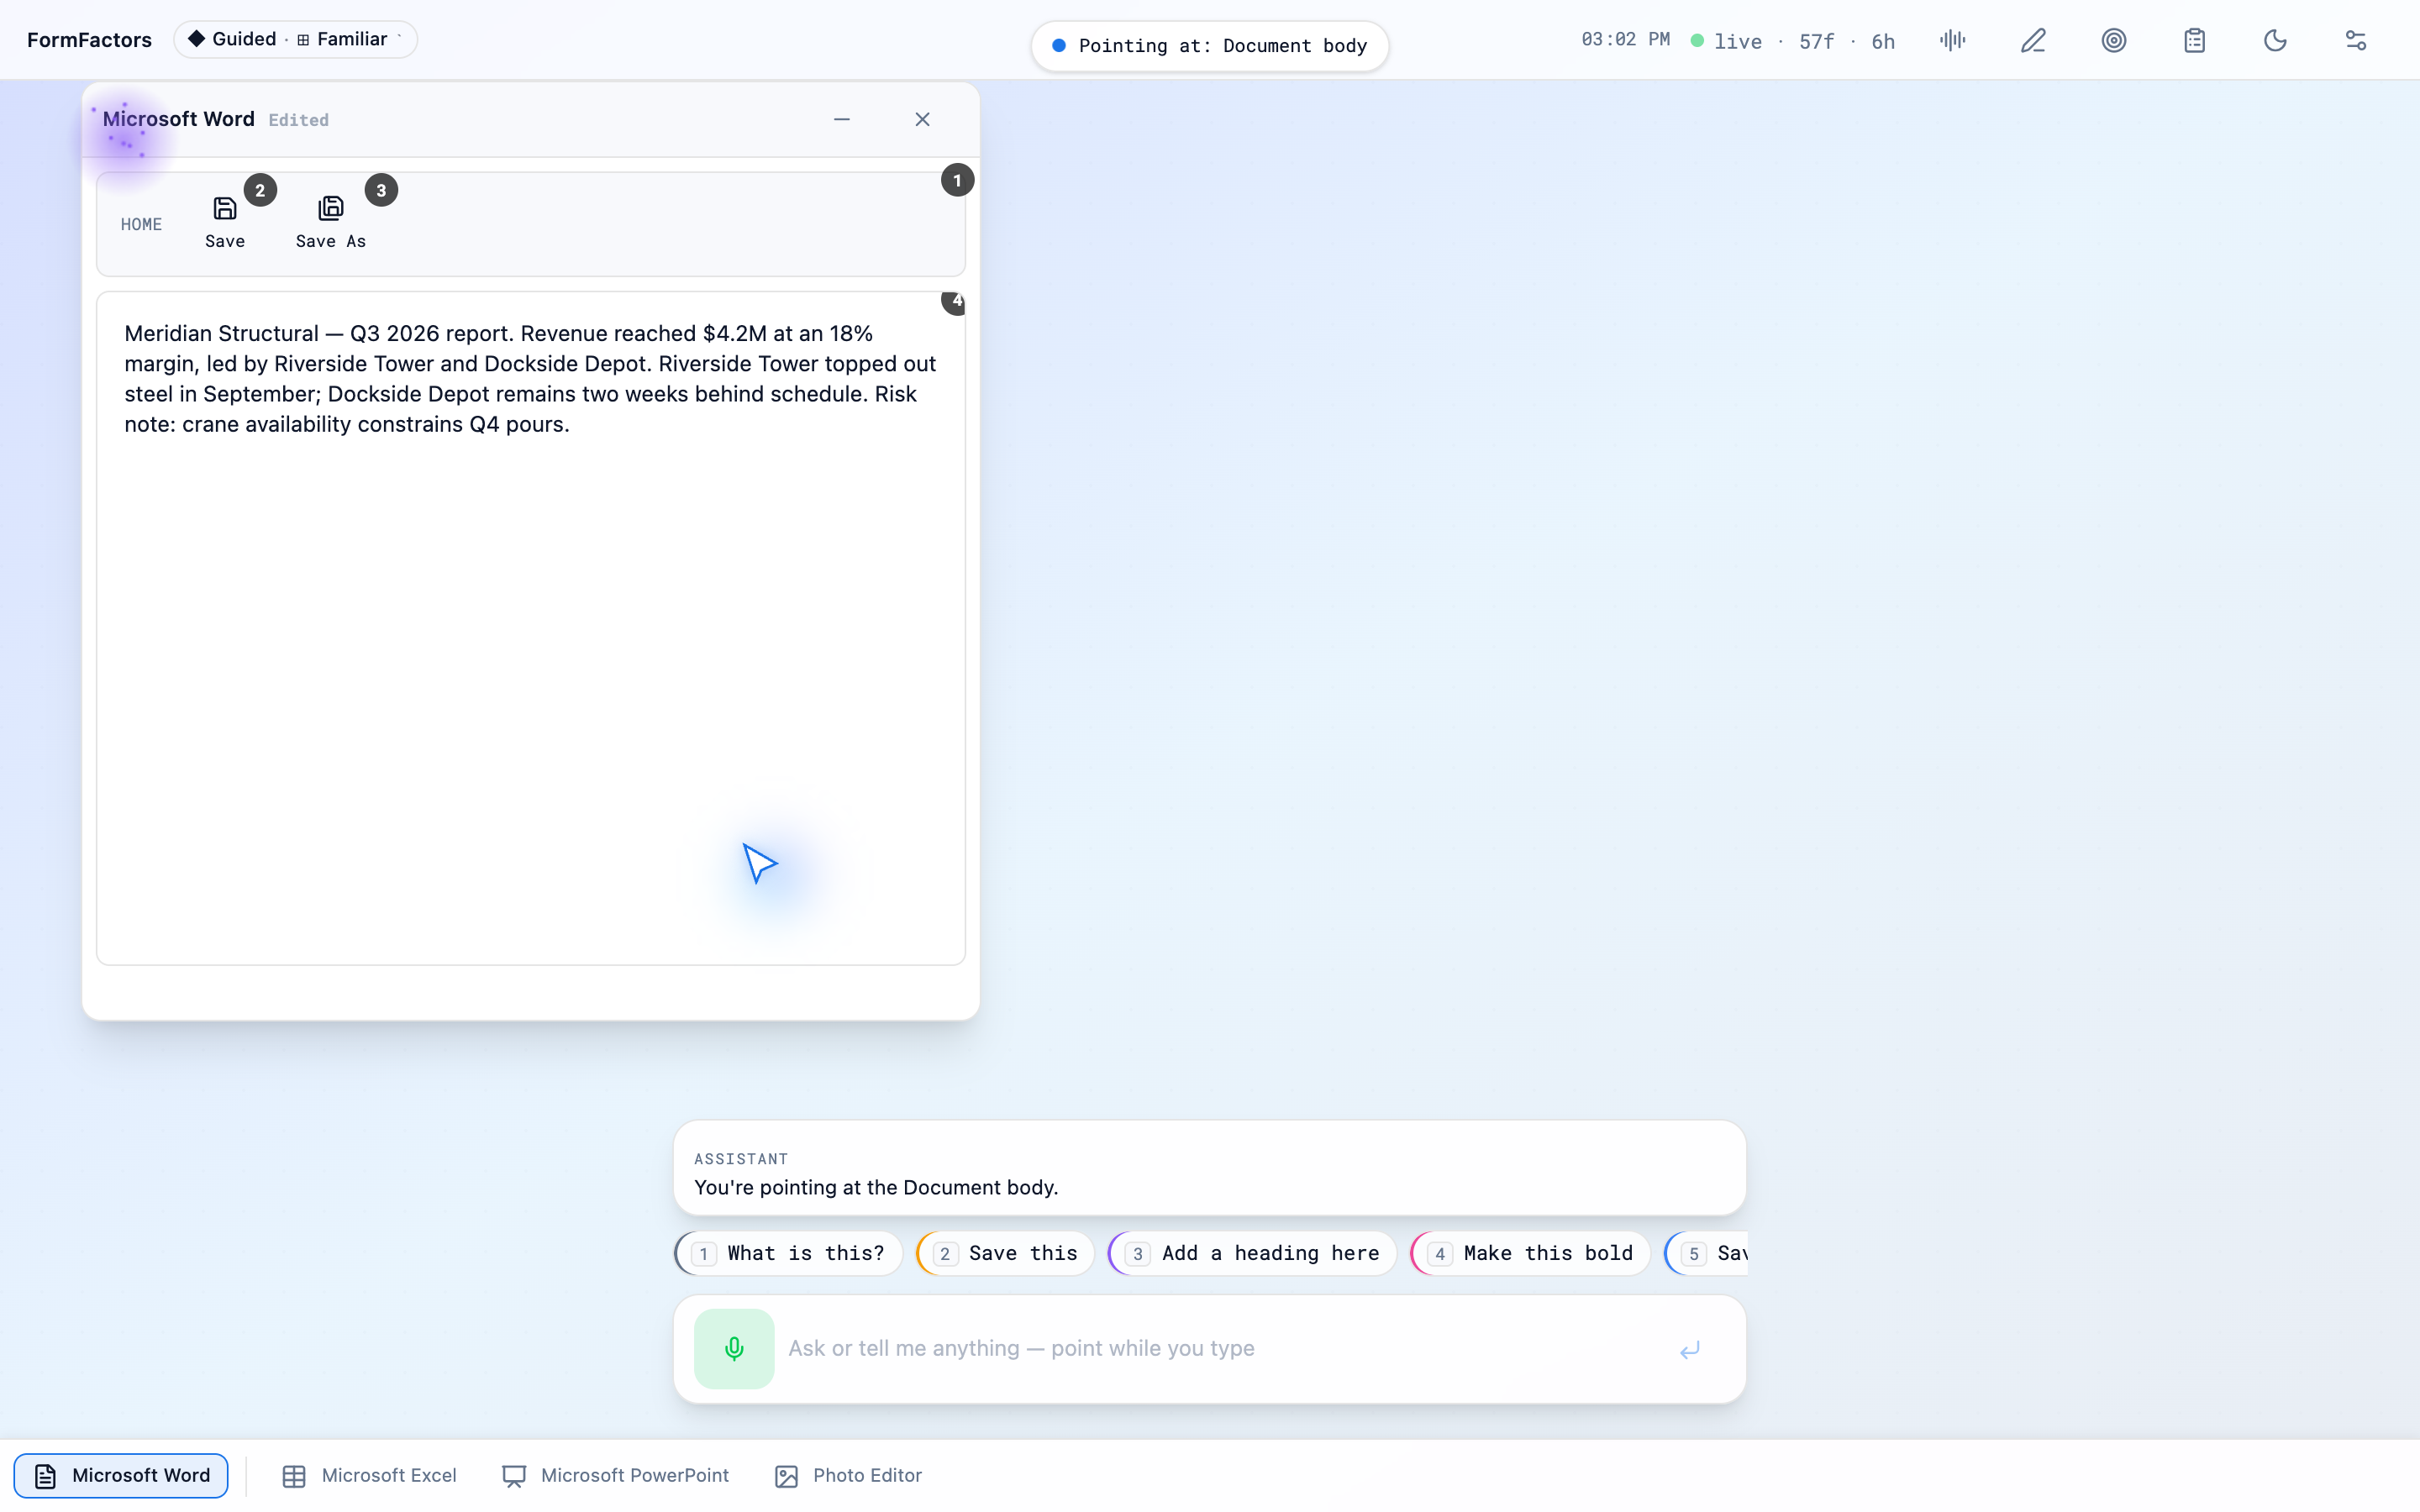Click the "03:02 PM" clock
This screenshot has height=1512, width=2420.
pyautogui.click(x=1625, y=40)
